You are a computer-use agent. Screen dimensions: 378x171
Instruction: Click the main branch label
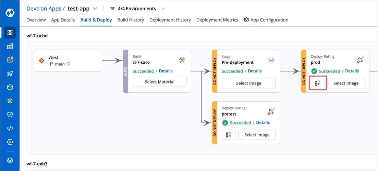click(x=60, y=64)
